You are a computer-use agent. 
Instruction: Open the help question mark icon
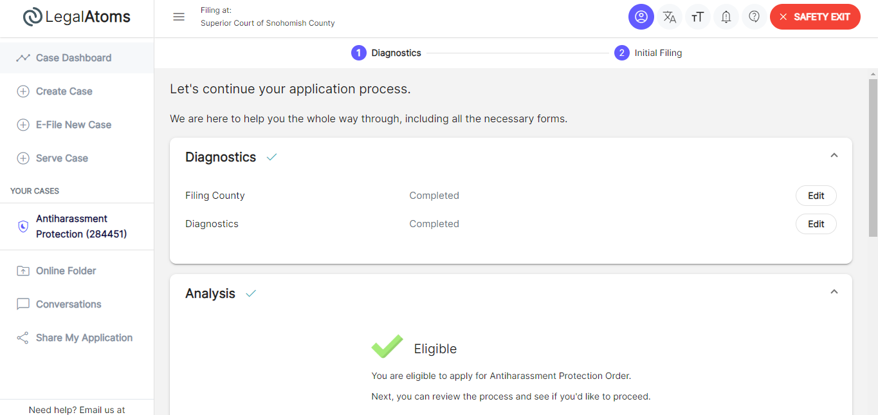pos(755,17)
